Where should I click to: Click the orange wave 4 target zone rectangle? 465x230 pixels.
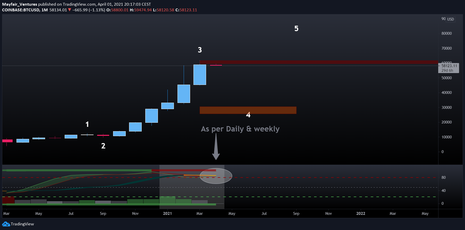coord(248,110)
